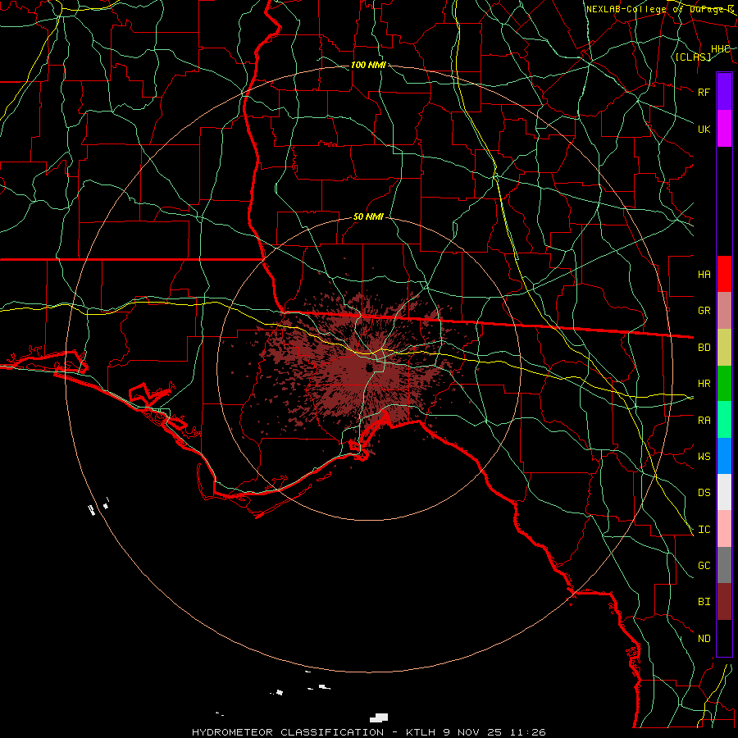Click the WS blue legend swatch
The width and height of the screenshot is (738, 738).
click(724, 456)
